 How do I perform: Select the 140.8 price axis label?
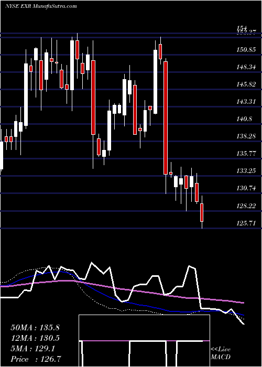pos(244,119)
